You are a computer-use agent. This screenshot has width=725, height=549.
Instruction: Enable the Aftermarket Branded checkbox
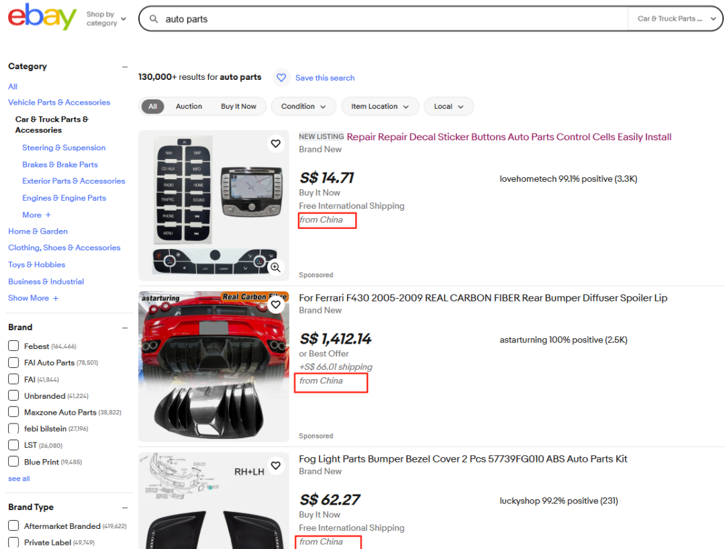(13, 526)
